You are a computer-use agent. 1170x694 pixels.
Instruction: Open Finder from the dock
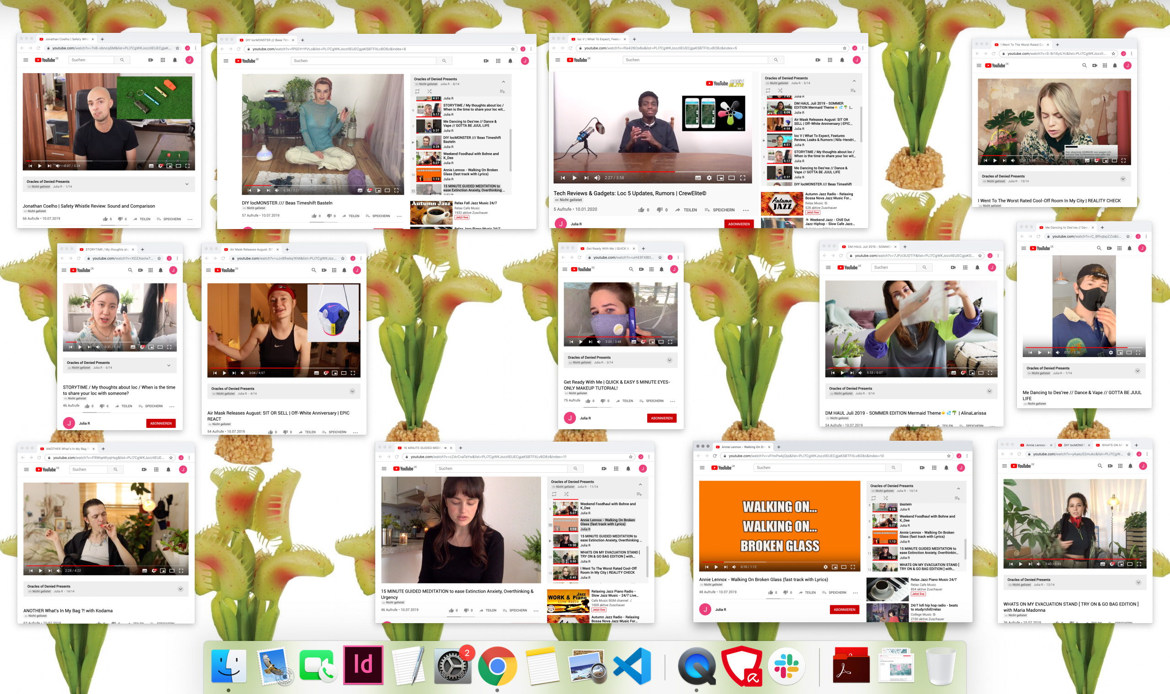click(229, 665)
